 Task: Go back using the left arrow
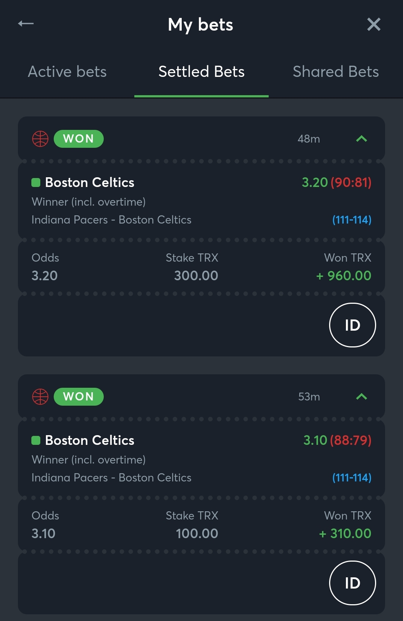(x=26, y=24)
